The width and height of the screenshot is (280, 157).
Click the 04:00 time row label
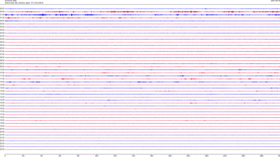click(2, 33)
